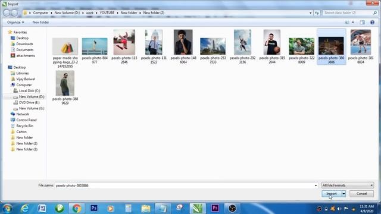Switch to CorelDRAW on the taskbar

coord(198,209)
